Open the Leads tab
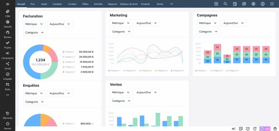Screen dimensions: 279x131 (44, 4)
